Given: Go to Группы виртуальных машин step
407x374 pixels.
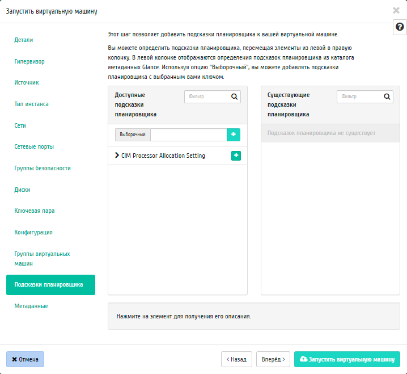Looking at the screenshot, I should click(42, 259).
